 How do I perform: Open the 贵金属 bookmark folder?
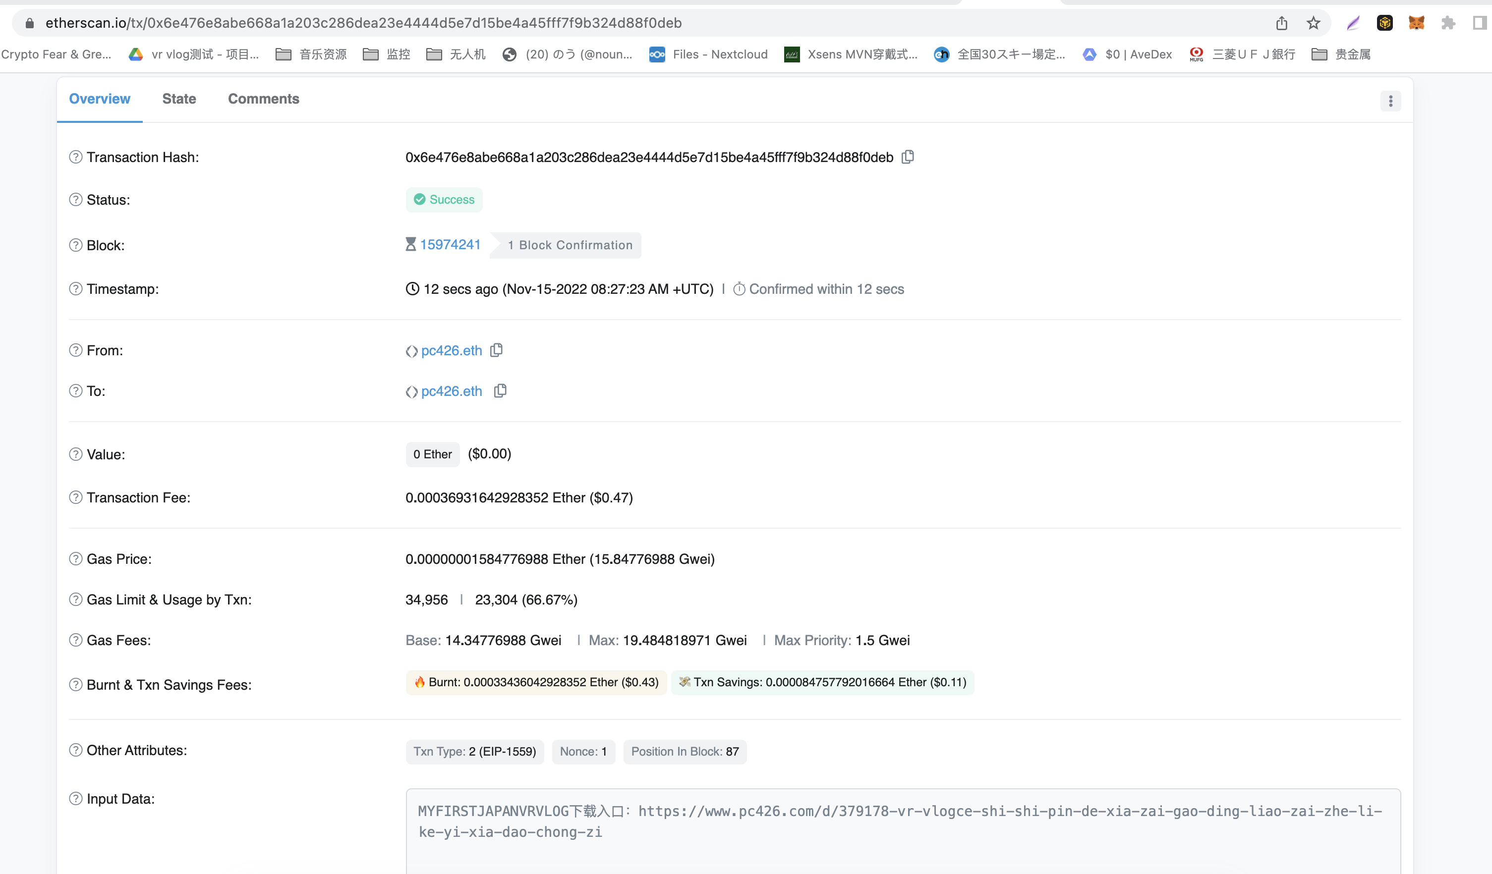pos(1341,55)
